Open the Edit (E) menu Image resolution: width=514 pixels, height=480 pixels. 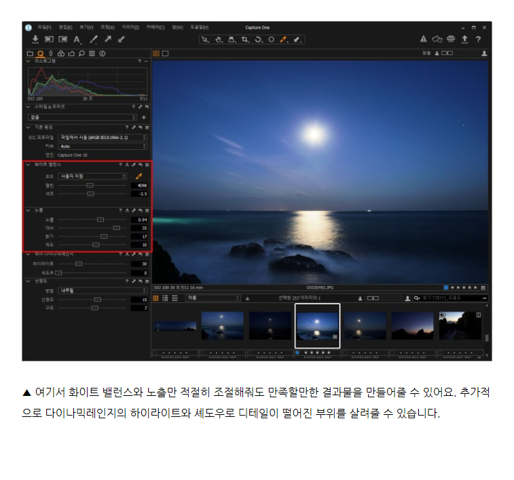(66, 27)
